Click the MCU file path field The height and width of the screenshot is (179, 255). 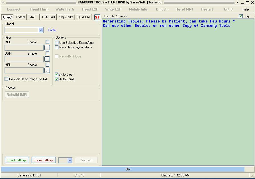click(x=24, y=48)
